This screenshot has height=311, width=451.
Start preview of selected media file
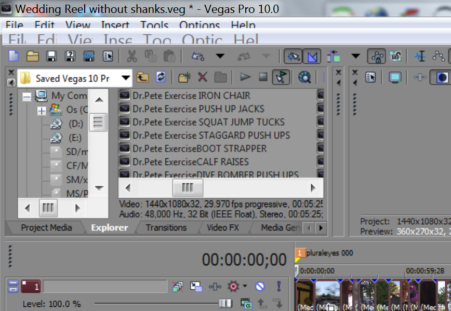(245, 77)
